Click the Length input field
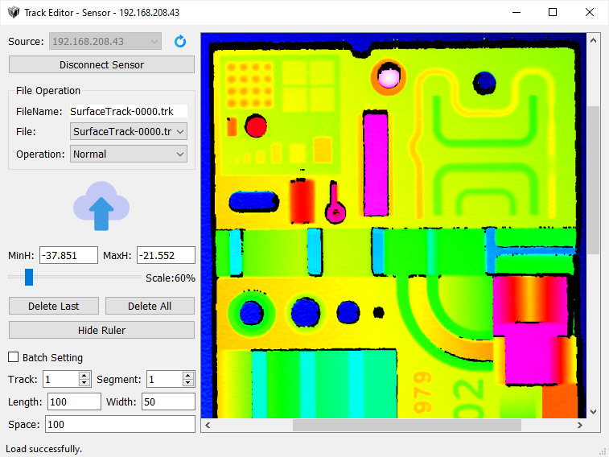Viewport: 609px width, 457px height. point(74,401)
